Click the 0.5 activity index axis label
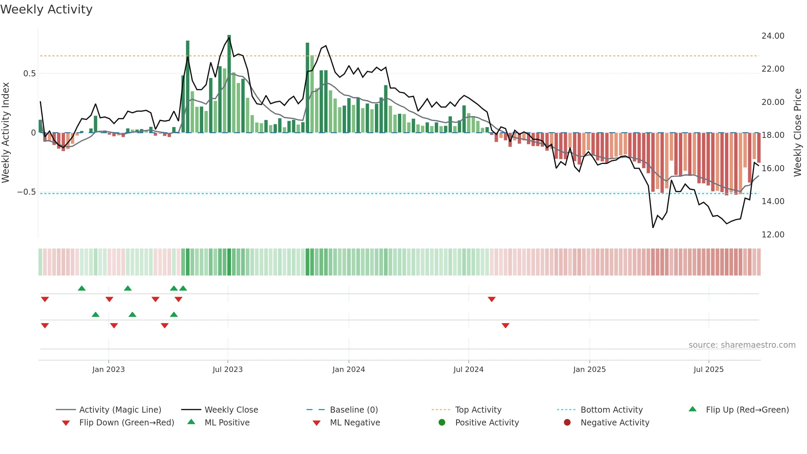 click(x=29, y=74)
